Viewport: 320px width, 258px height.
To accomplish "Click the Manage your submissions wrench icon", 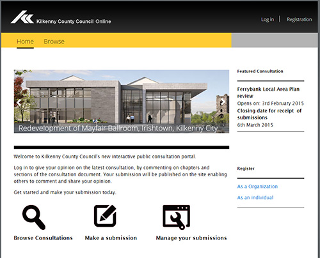I will pos(176,217).
